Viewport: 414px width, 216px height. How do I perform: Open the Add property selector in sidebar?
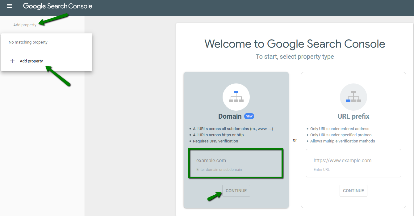(x=25, y=25)
